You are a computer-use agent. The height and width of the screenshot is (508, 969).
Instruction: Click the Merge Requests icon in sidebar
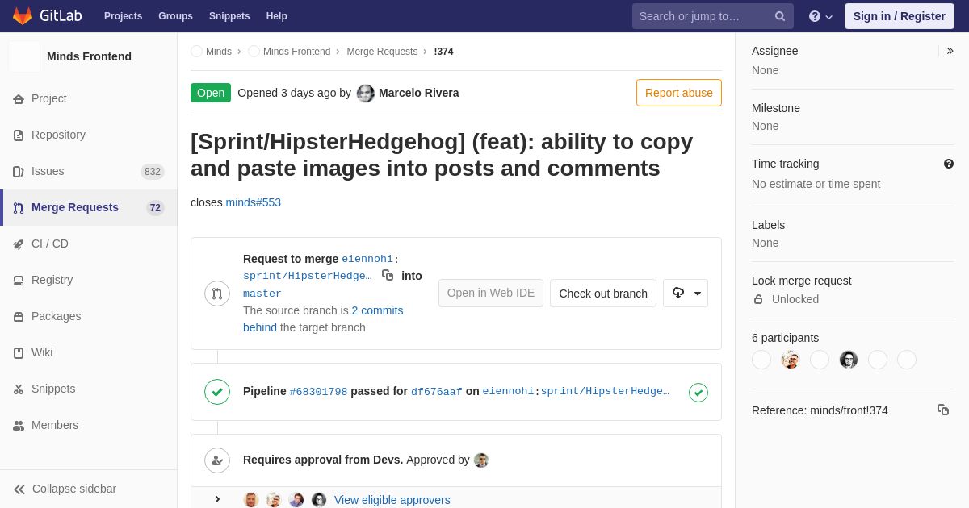pos(19,208)
